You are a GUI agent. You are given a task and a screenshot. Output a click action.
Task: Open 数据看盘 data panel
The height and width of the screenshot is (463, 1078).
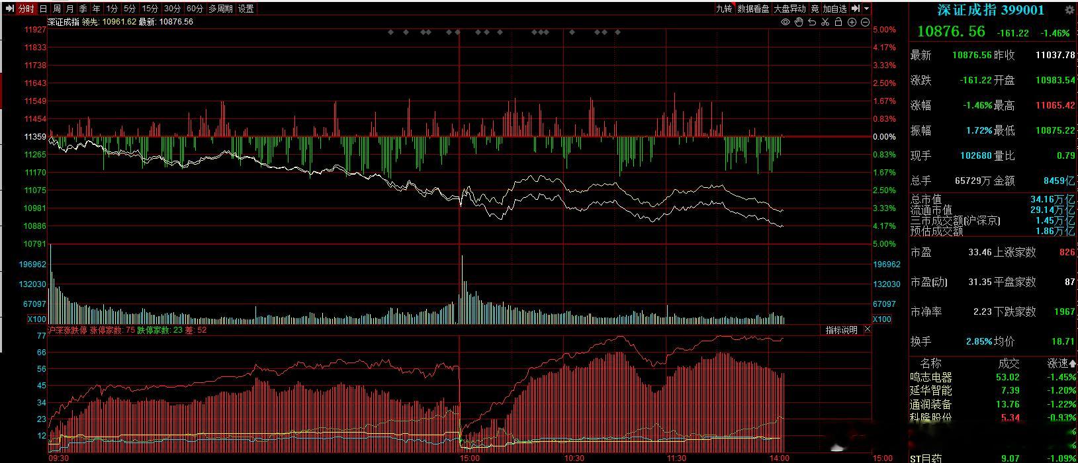click(753, 9)
